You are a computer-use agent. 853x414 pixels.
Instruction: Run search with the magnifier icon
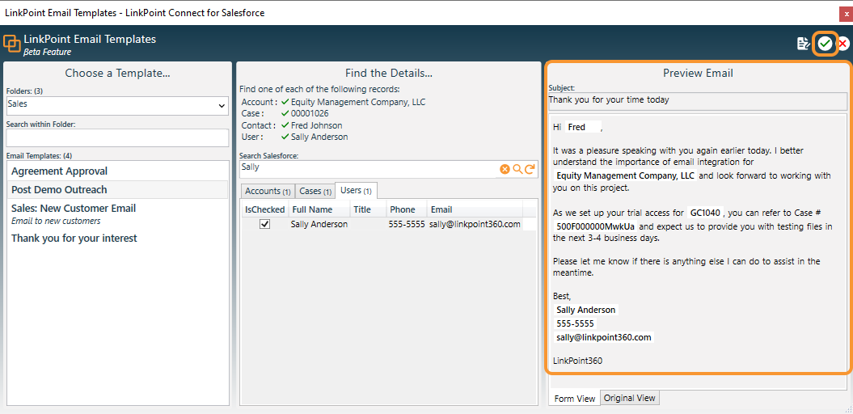tap(517, 169)
